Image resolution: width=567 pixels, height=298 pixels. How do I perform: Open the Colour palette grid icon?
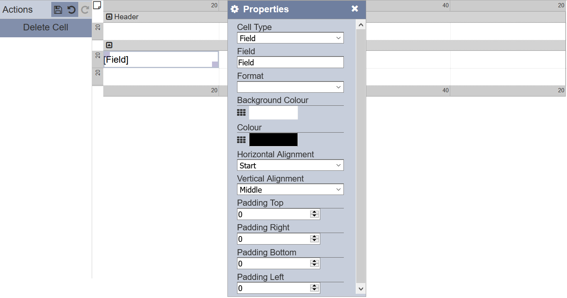tap(241, 139)
